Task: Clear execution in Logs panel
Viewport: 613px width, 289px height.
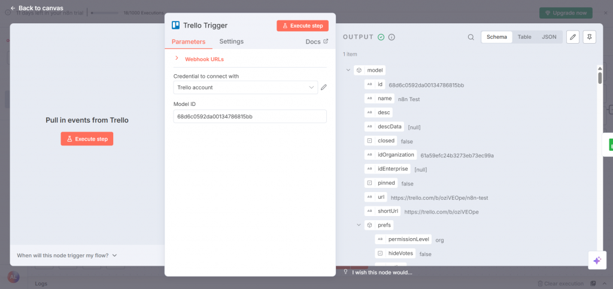Action: tap(560, 284)
